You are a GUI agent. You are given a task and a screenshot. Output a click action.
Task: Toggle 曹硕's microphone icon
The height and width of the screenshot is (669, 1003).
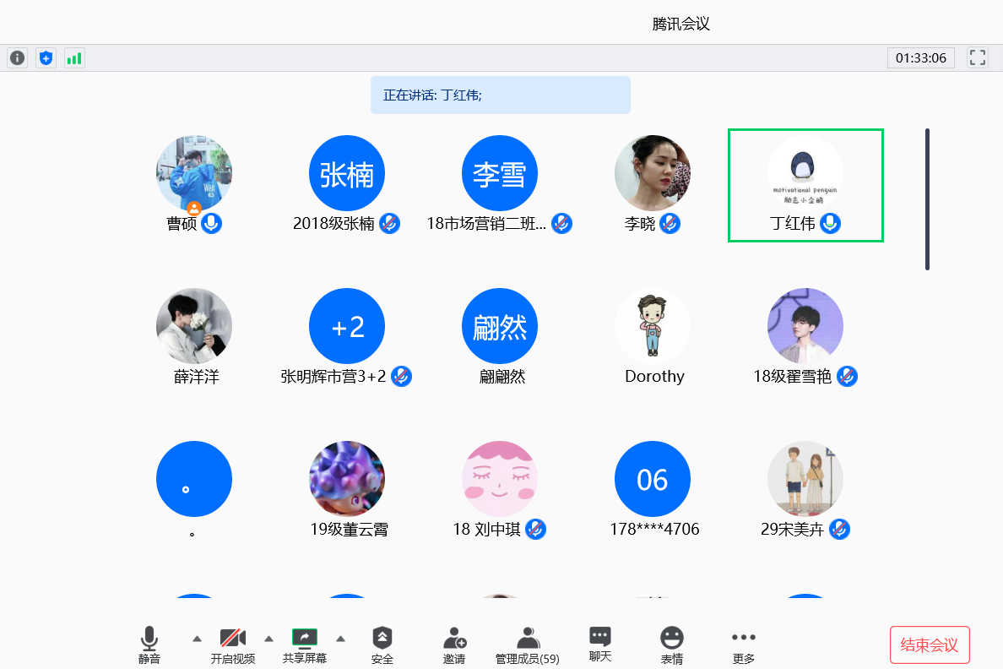click(x=212, y=224)
